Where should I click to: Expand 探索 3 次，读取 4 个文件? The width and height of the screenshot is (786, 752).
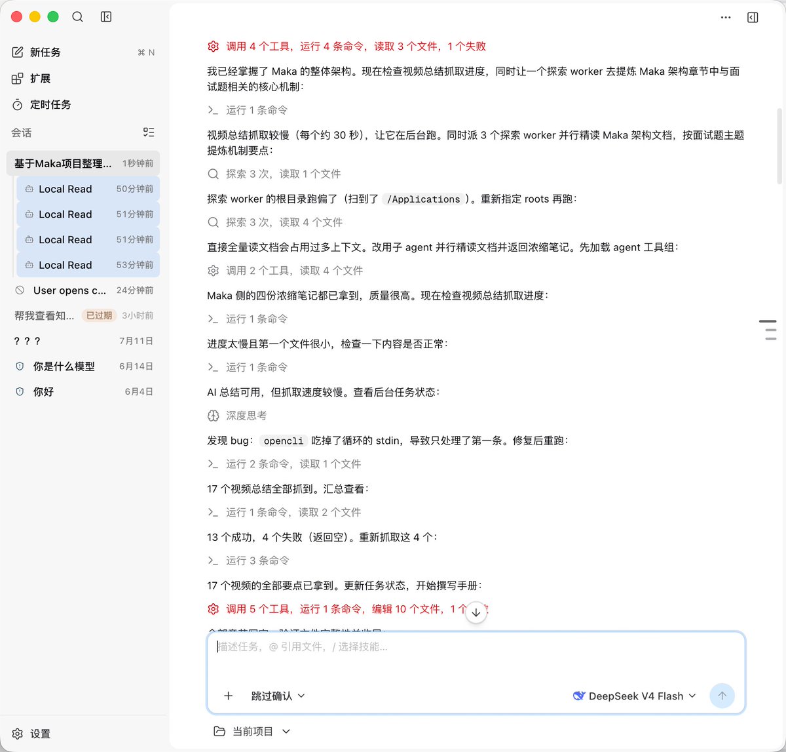pos(274,222)
